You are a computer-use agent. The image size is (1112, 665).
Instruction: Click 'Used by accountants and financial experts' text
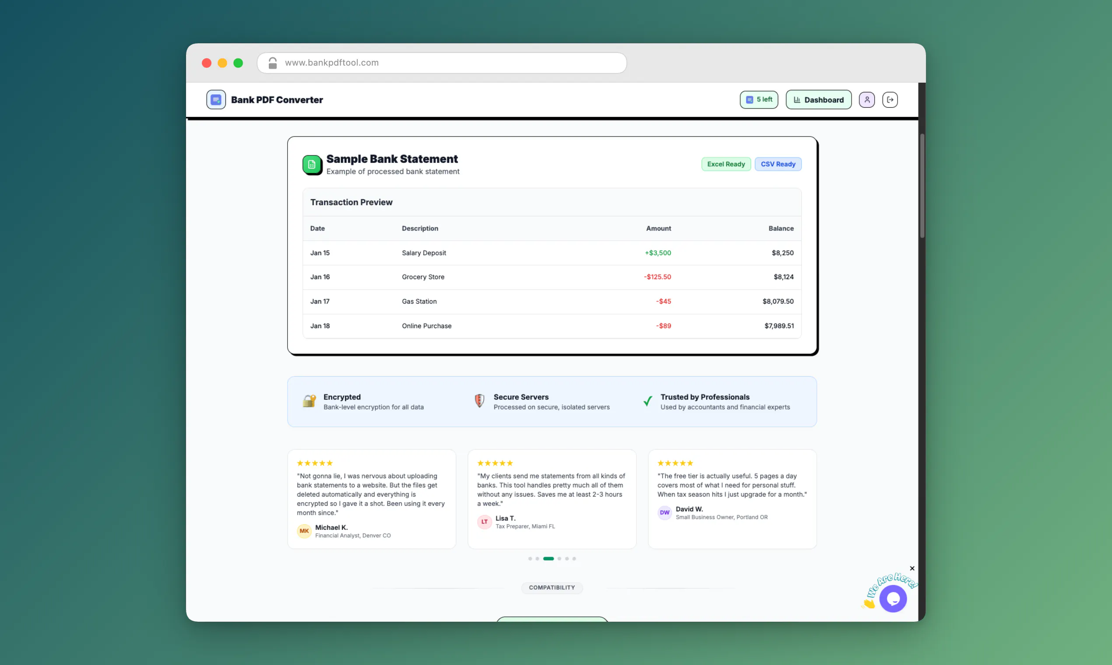725,407
